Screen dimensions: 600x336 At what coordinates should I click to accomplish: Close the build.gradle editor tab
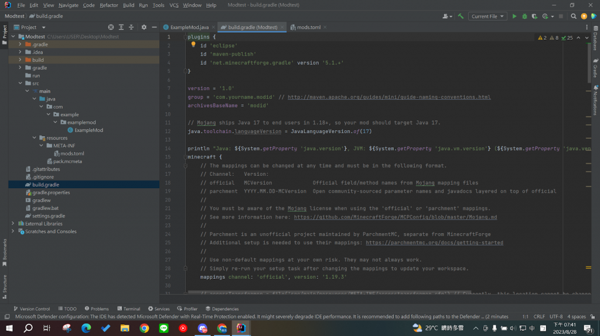click(x=282, y=27)
